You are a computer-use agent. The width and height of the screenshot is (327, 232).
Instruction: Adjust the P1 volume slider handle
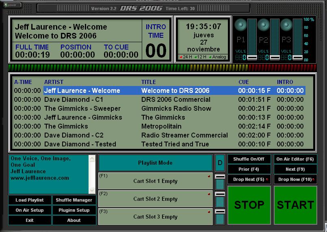[x=252, y=58]
